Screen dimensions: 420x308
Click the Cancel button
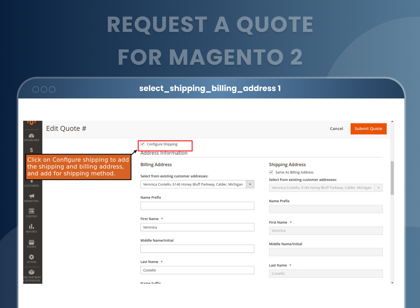pyautogui.click(x=336, y=129)
